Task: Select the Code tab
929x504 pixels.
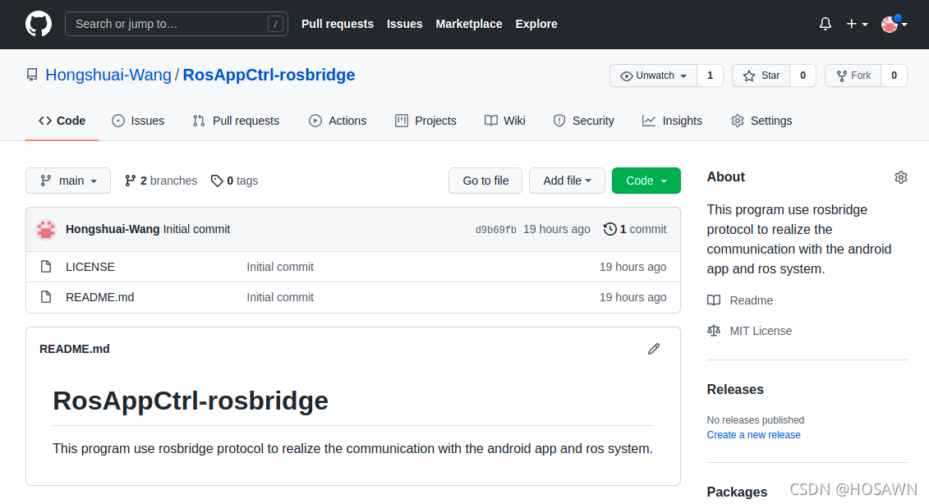Action: [62, 121]
